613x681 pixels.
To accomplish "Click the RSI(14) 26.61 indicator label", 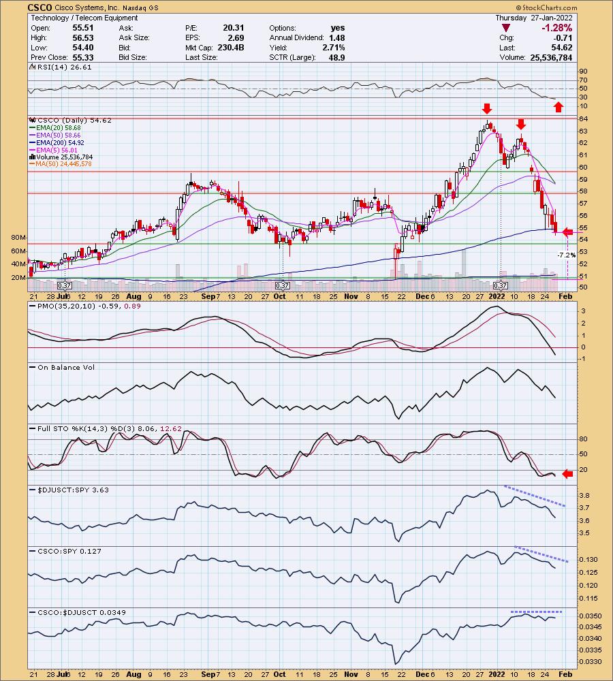I will click(x=61, y=67).
